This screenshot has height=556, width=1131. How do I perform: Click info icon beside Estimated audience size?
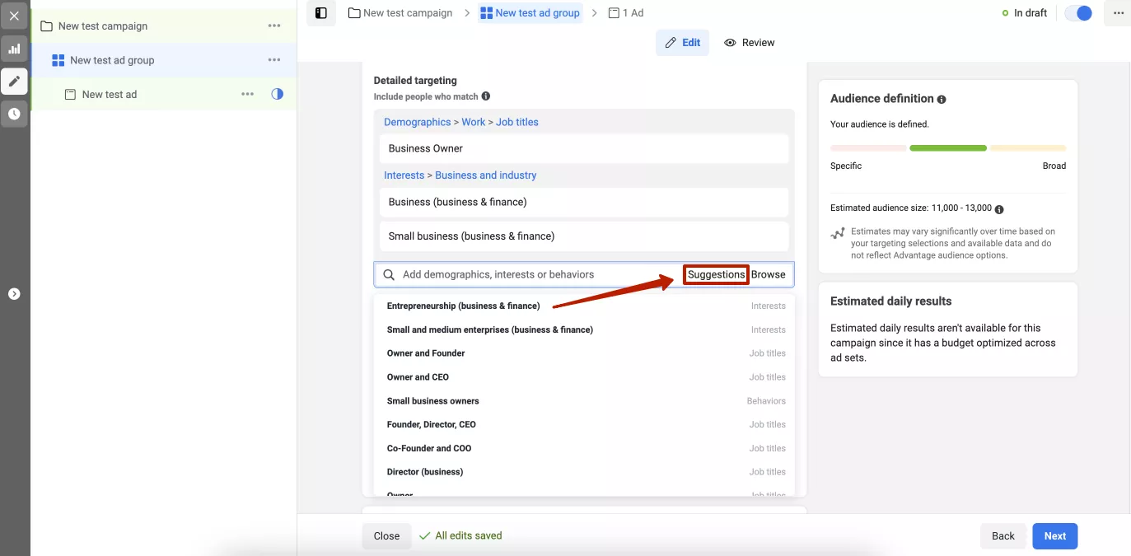click(x=999, y=209)
